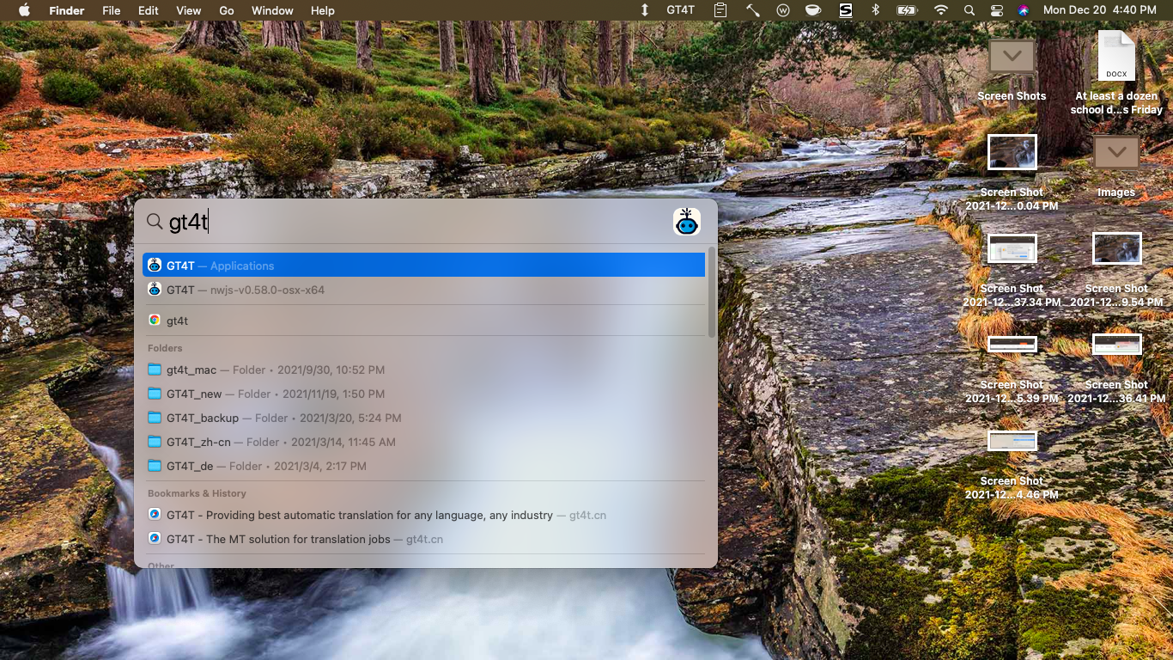Viewport: 1173px width, 660px height.
Task: Click the coffee cup menu bar icon
Action: [812, 10]
